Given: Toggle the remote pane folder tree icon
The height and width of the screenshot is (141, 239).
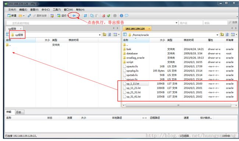Looking at the screenshot, I should tap(125, 35).
